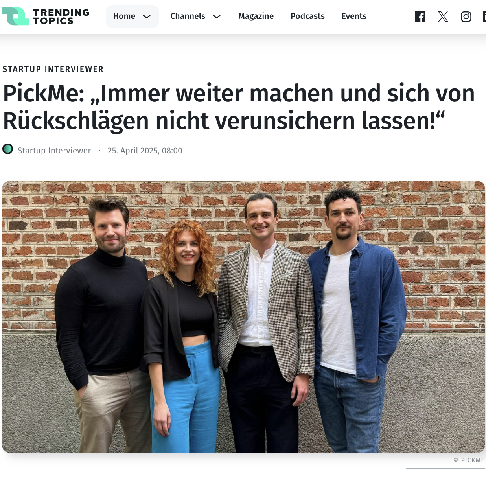Navigate to the Events page

[x=354, y=16]
